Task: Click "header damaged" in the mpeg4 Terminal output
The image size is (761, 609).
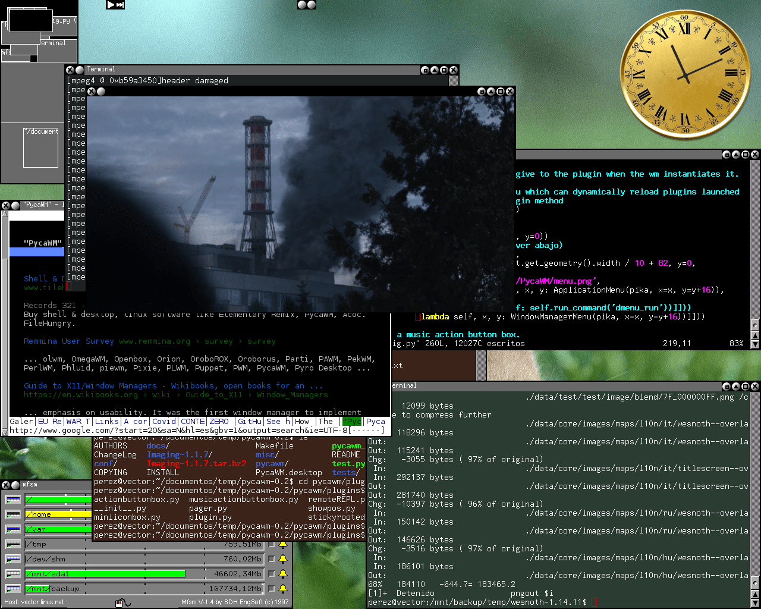Action: click(195, 81)
